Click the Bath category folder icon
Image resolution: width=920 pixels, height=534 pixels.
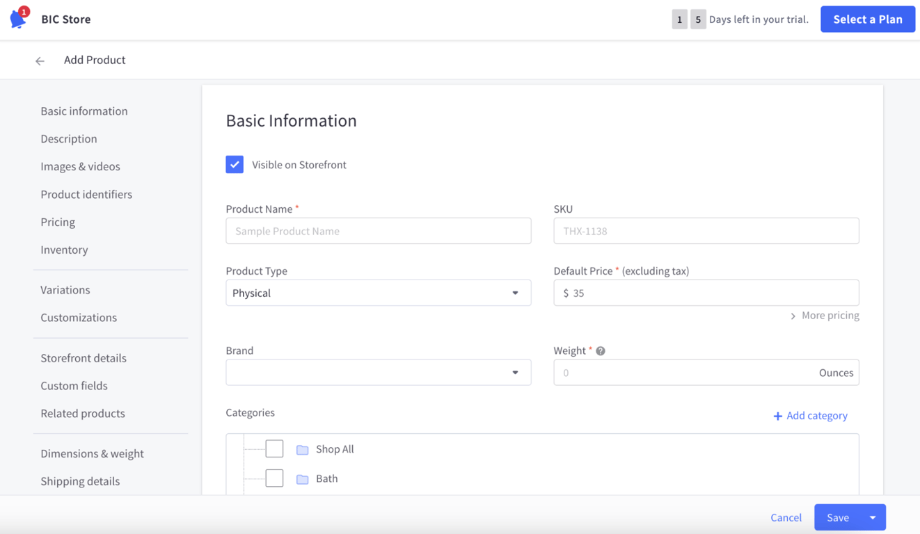click(x=302, y=478)
